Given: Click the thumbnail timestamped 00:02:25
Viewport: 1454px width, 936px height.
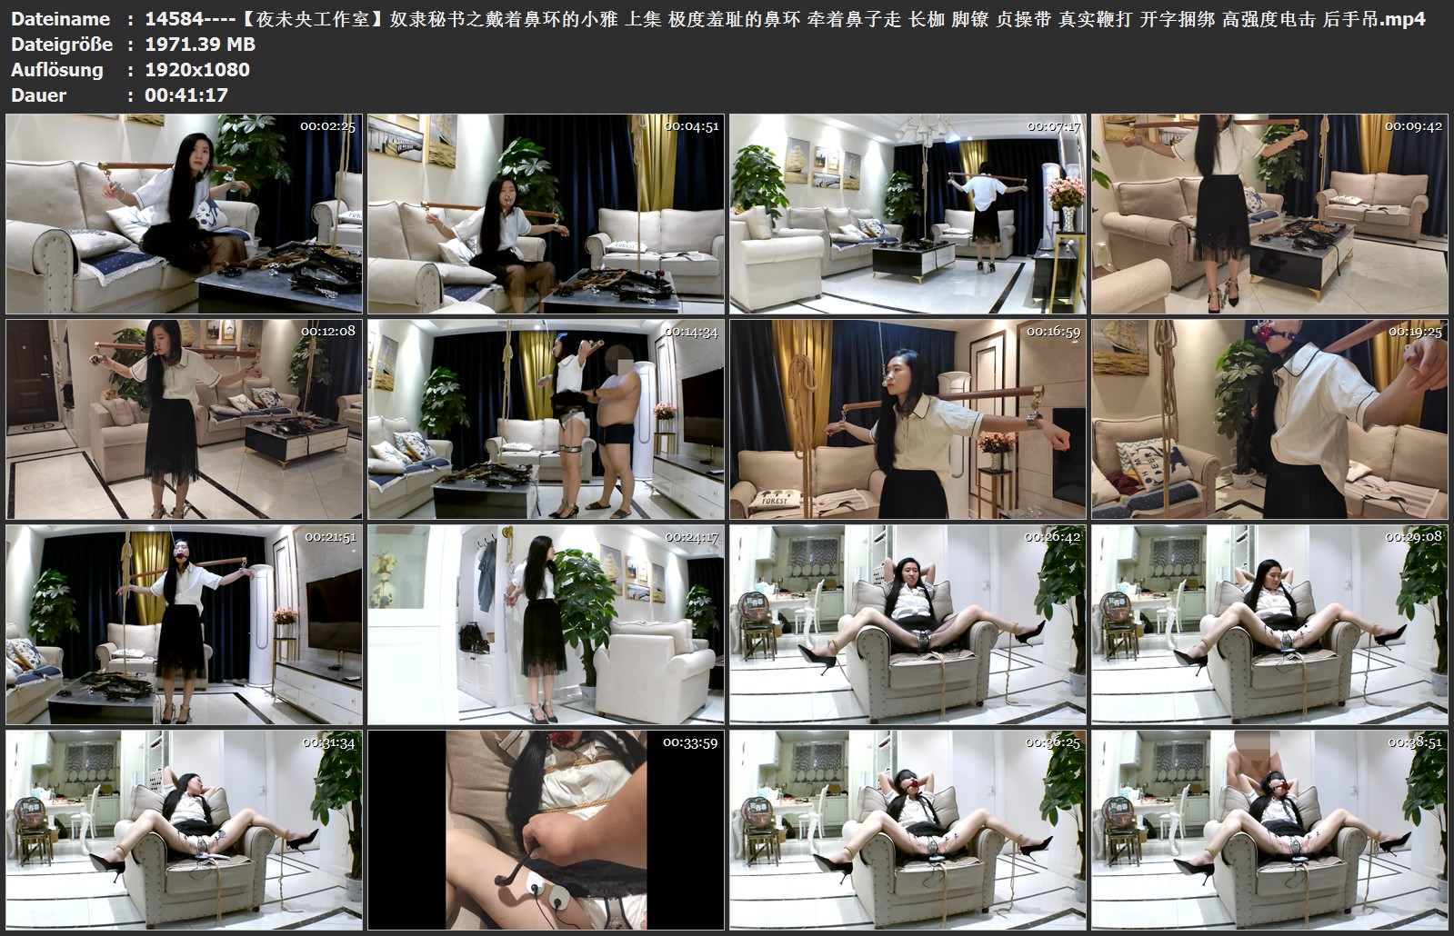Looking at the screenshot, I should click(x=184, y=214).
